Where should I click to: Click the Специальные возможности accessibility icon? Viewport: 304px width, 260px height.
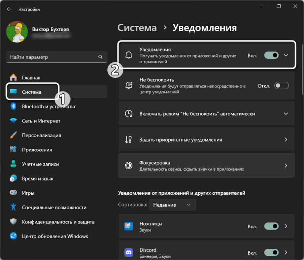14,207
